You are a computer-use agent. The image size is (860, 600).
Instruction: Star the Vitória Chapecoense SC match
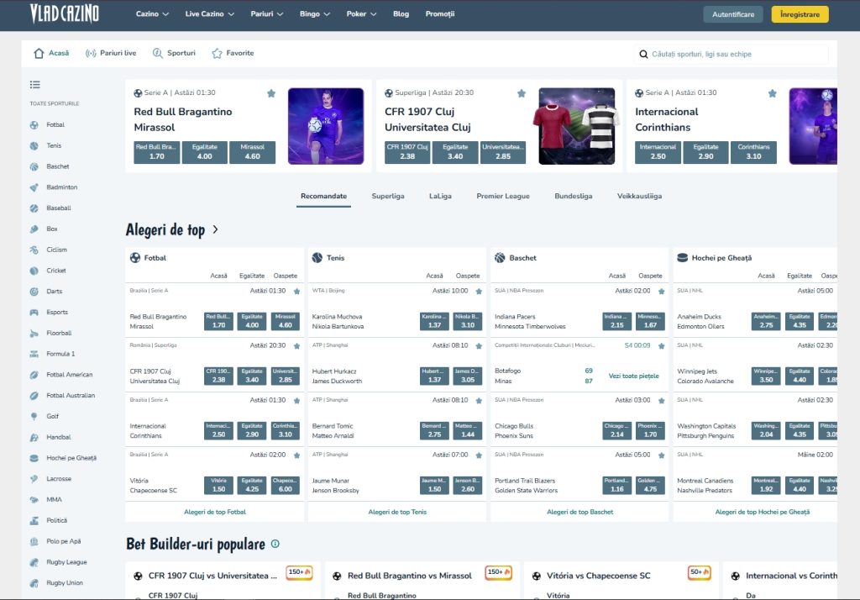tap(296, 455)
